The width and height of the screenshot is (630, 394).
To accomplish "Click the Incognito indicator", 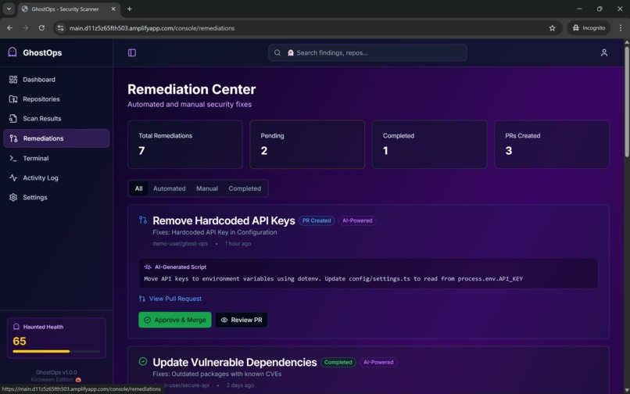I will 589,28.
